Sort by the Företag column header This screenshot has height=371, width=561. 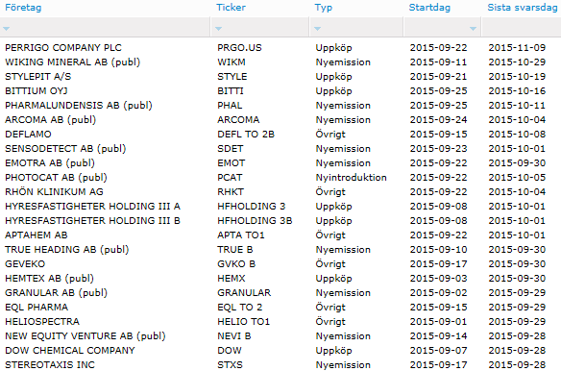click(23, 8)
